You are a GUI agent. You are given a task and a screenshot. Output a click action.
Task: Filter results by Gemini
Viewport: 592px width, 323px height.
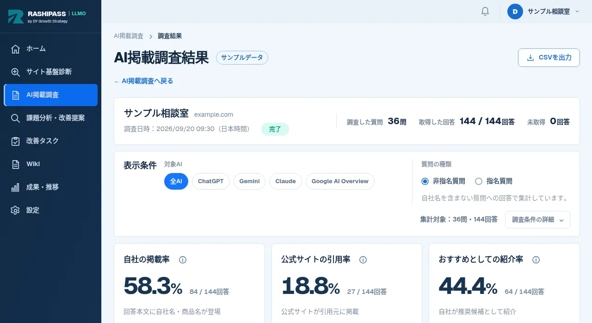250,181
